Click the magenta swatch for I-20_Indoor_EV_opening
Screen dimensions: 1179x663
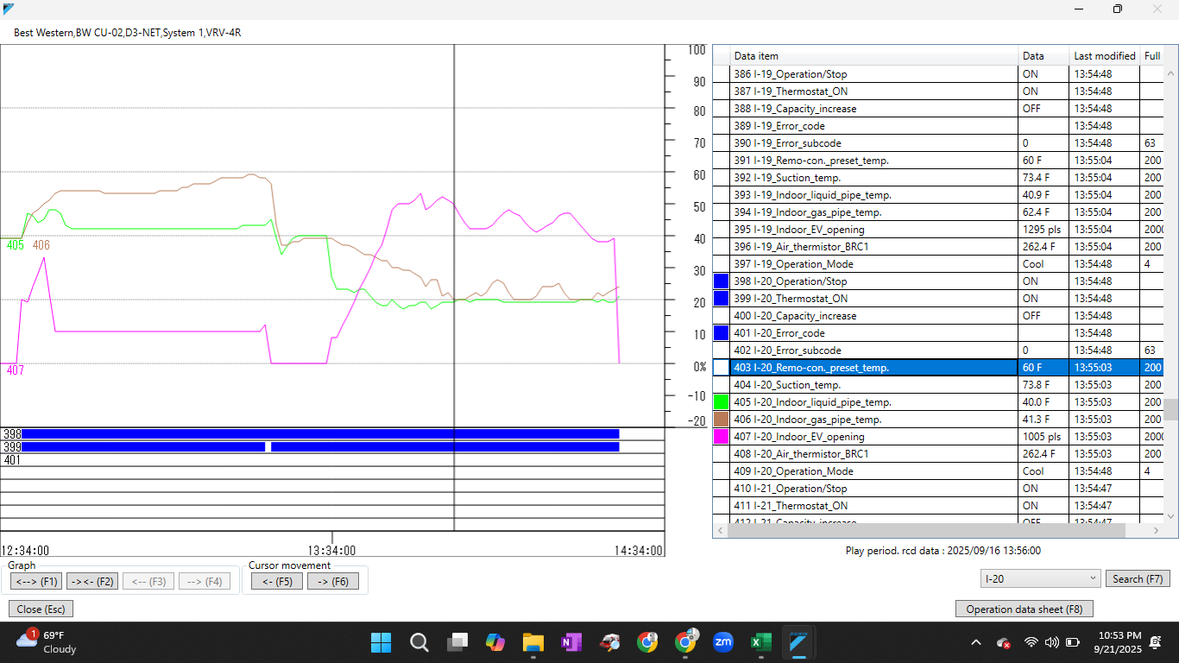(x=721, y=436)
